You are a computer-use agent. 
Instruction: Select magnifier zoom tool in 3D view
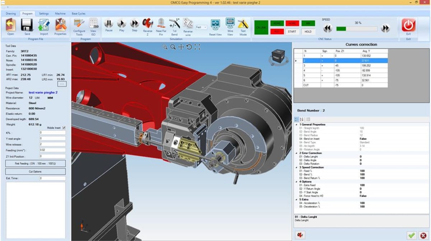pos(173,47)
